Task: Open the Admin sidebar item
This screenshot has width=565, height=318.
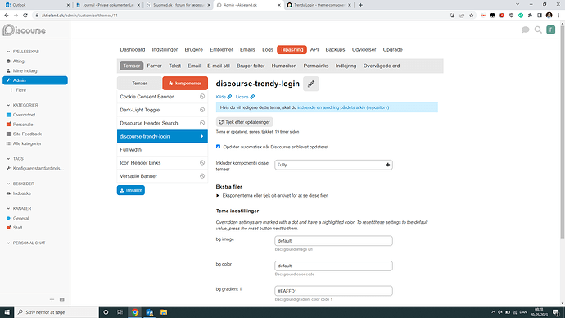Action: tap(35, 80)
